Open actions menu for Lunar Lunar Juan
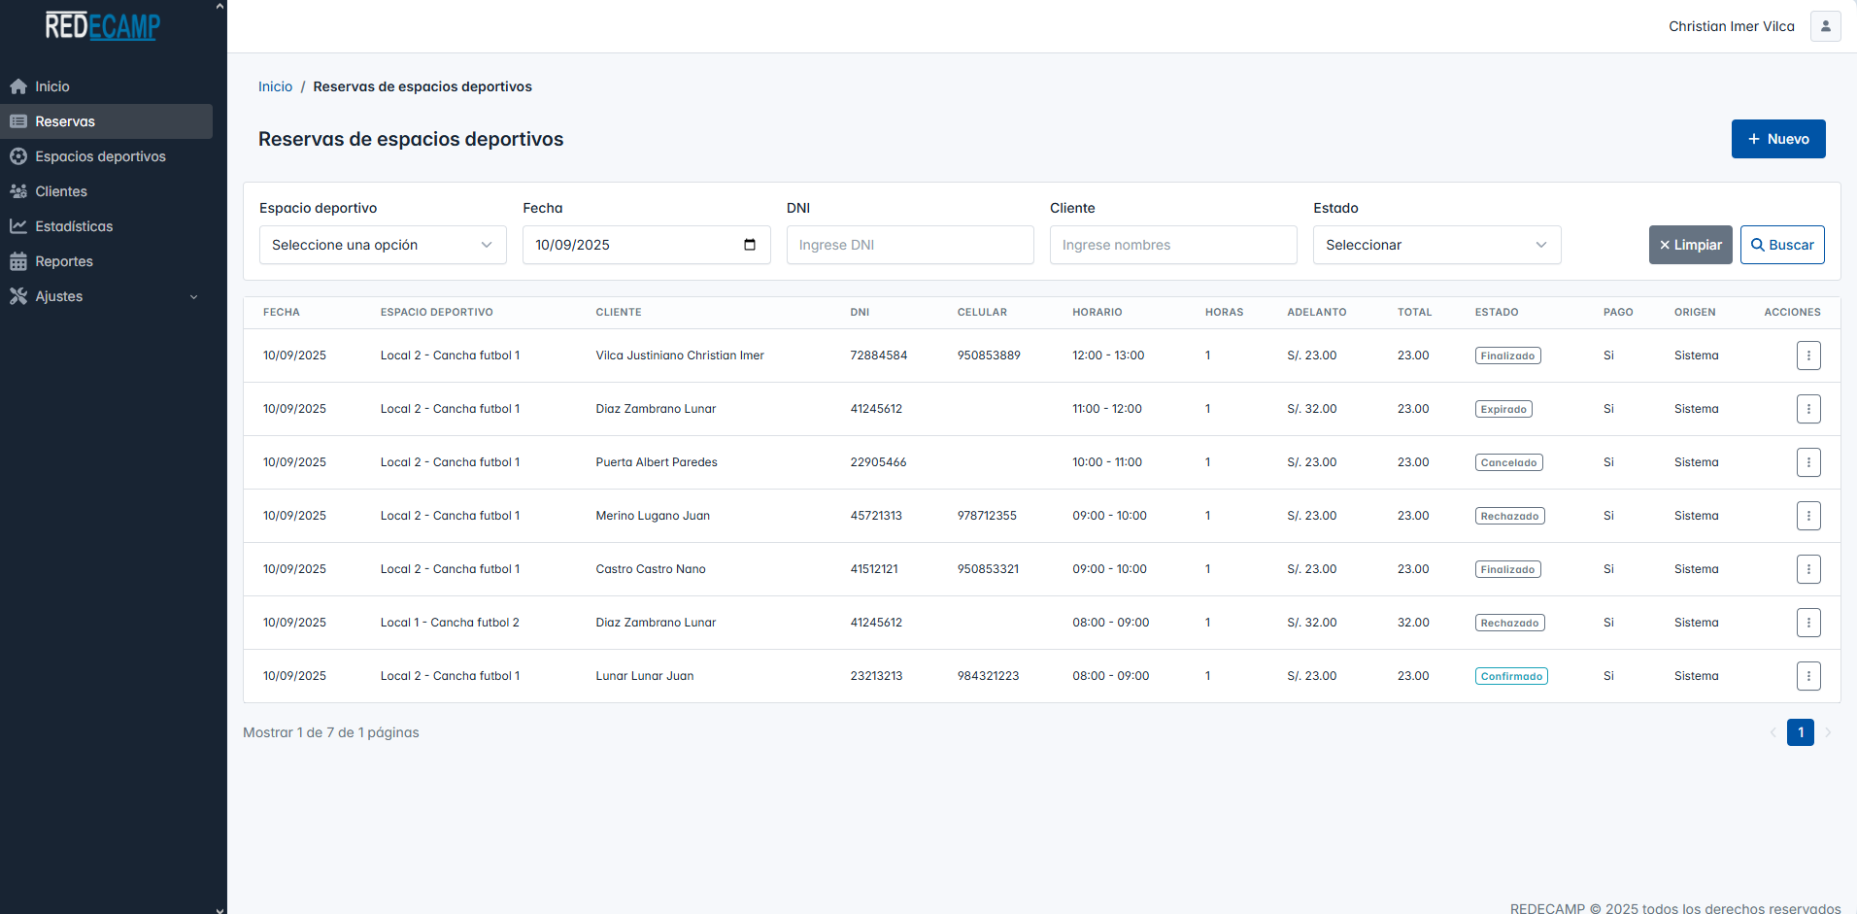The image size is (1857, 914). [x=1807, y=676]
